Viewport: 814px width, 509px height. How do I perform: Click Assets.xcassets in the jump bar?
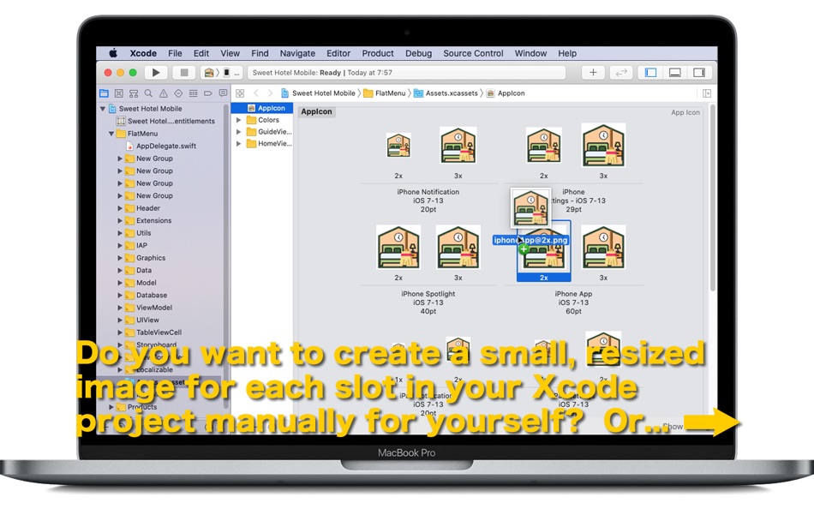point(446,93)
